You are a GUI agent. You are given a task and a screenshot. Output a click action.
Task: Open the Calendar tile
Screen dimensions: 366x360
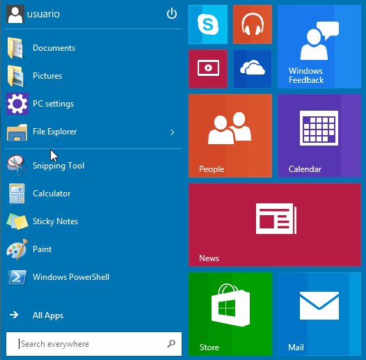click(319, 136)
